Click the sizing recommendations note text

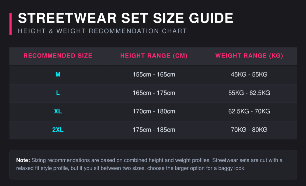click(x=149, y=164)
